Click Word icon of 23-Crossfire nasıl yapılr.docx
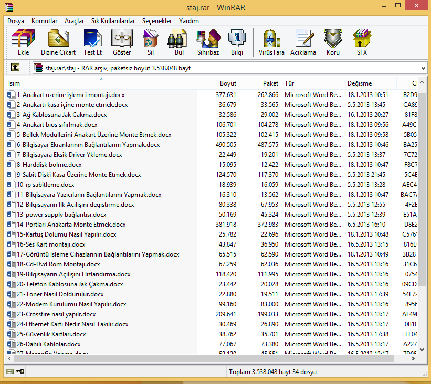Viewport: 431px width, 384px height. tap(11, 314)
